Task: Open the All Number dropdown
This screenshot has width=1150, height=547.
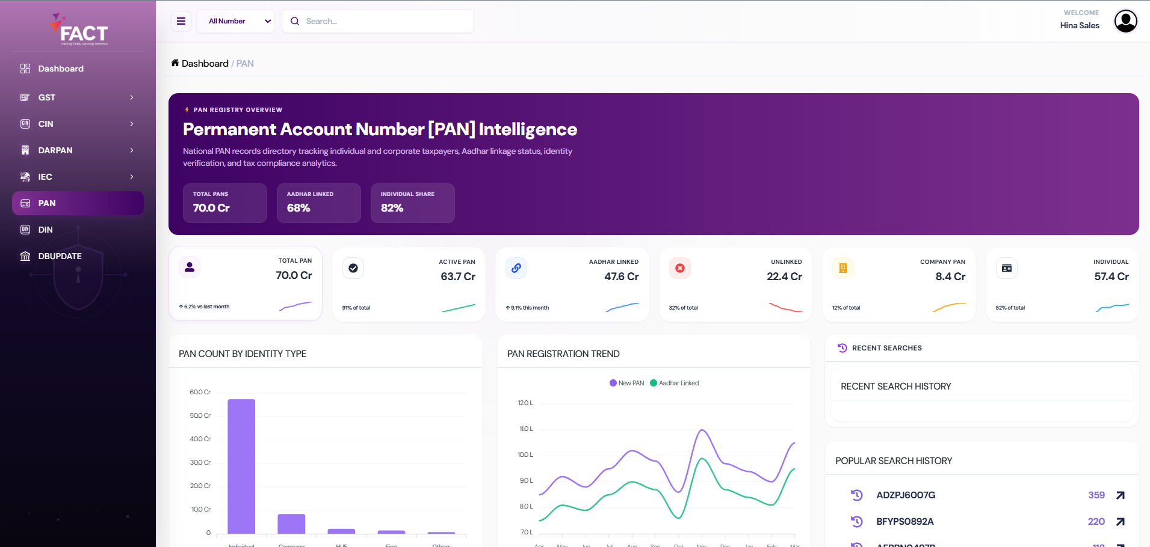Action: tap(235, 21)
